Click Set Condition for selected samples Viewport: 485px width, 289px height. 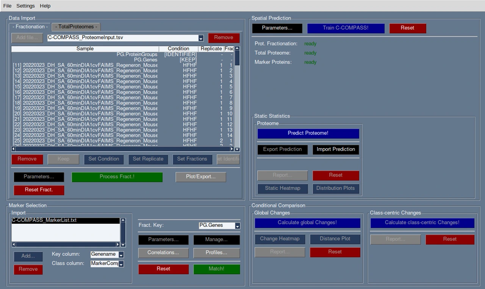pyautogui.click(x=103, y=159)
